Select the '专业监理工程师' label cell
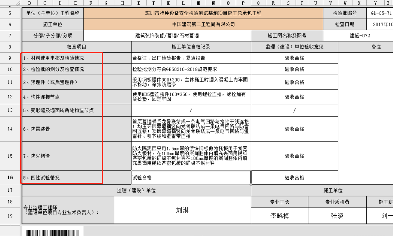This screenshot has width=393, height=236. tap(68, 210)
